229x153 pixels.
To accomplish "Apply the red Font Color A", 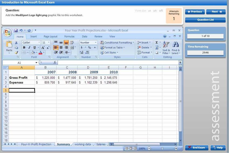I will coord(40,52).
